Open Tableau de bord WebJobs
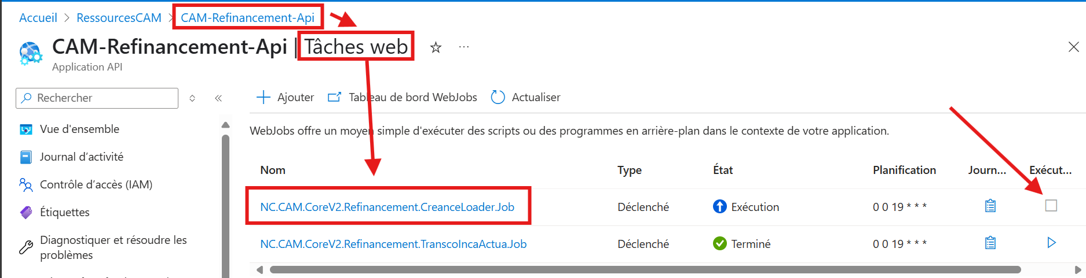Viewport: 1086px width, 278px height. (x=403, y=97)
